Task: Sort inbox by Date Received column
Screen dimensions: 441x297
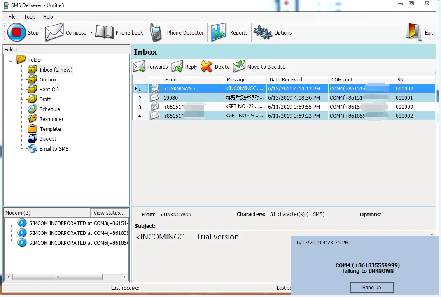Action: pos(286,80)
